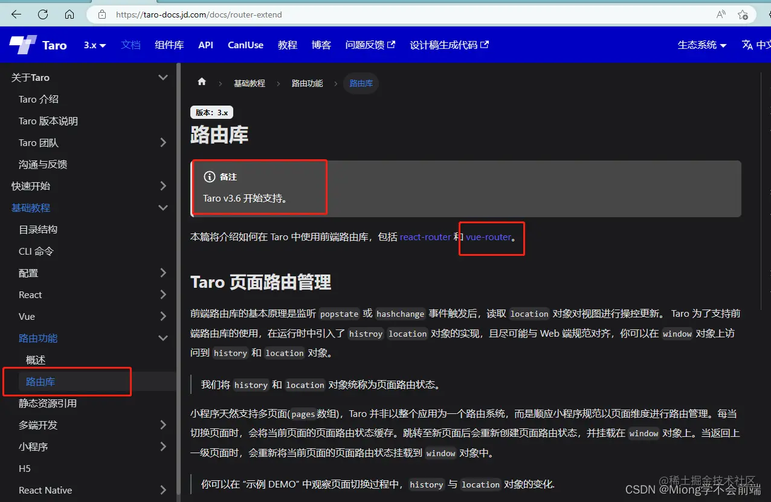Open the API navbar item
This screenshot has height=502, width=771.
pos(205,45)
